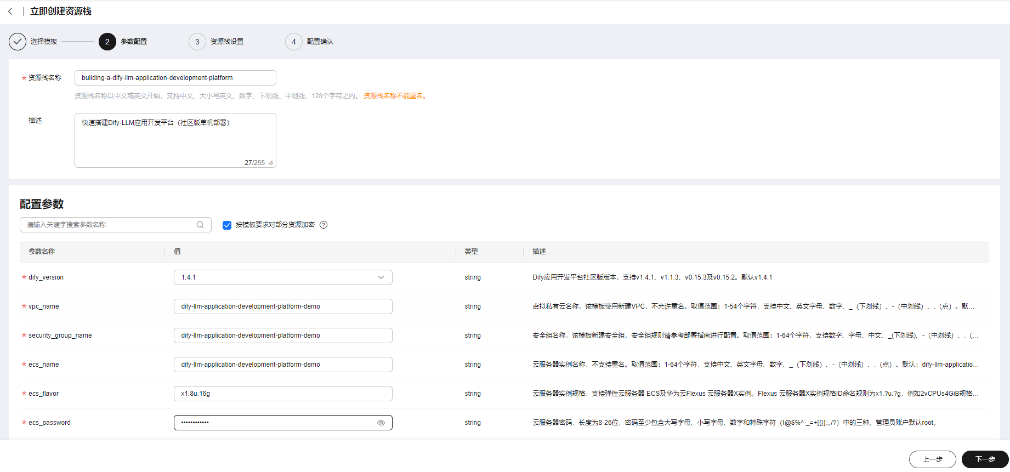1010x472 pixels.
Task: Select step 2 参数配置
Action: tap(123, 42)
